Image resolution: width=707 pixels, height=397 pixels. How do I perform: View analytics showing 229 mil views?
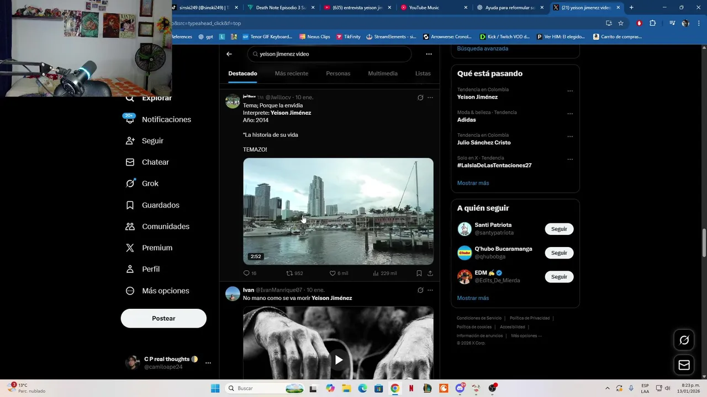point(384,273)
